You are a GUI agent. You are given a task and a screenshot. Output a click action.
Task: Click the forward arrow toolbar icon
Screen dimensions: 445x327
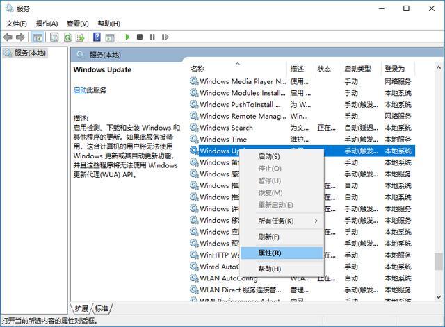[x=20, y=37]
